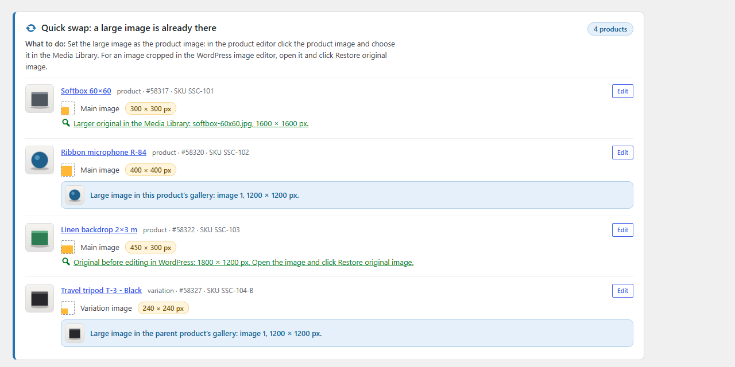Edit the Travel tripod T-3 Black variation
Screen dimensions: 735x367
tap(622, 291)
